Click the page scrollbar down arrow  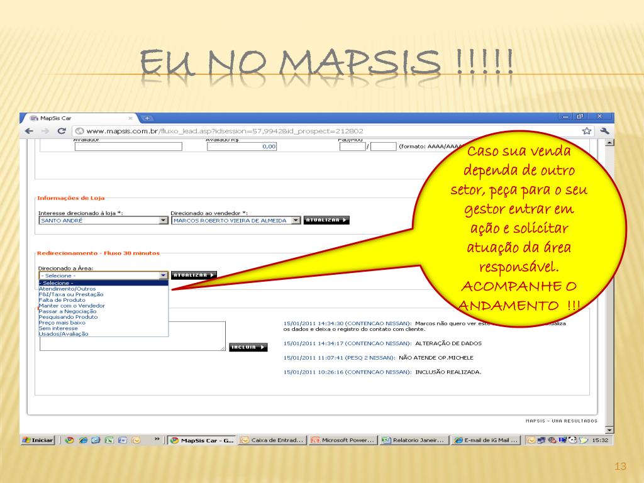pyautogui.click(x=609, y=430)
